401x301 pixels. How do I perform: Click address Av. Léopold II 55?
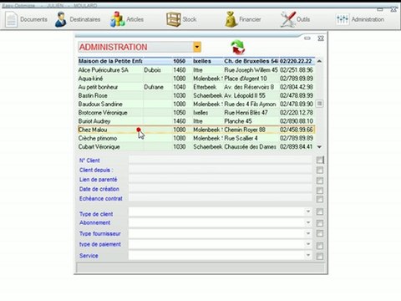245,95
